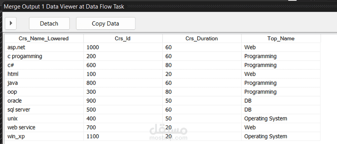Select the Operating System cell for unix
Screen dimensions: 337x144
coord(281,118)
